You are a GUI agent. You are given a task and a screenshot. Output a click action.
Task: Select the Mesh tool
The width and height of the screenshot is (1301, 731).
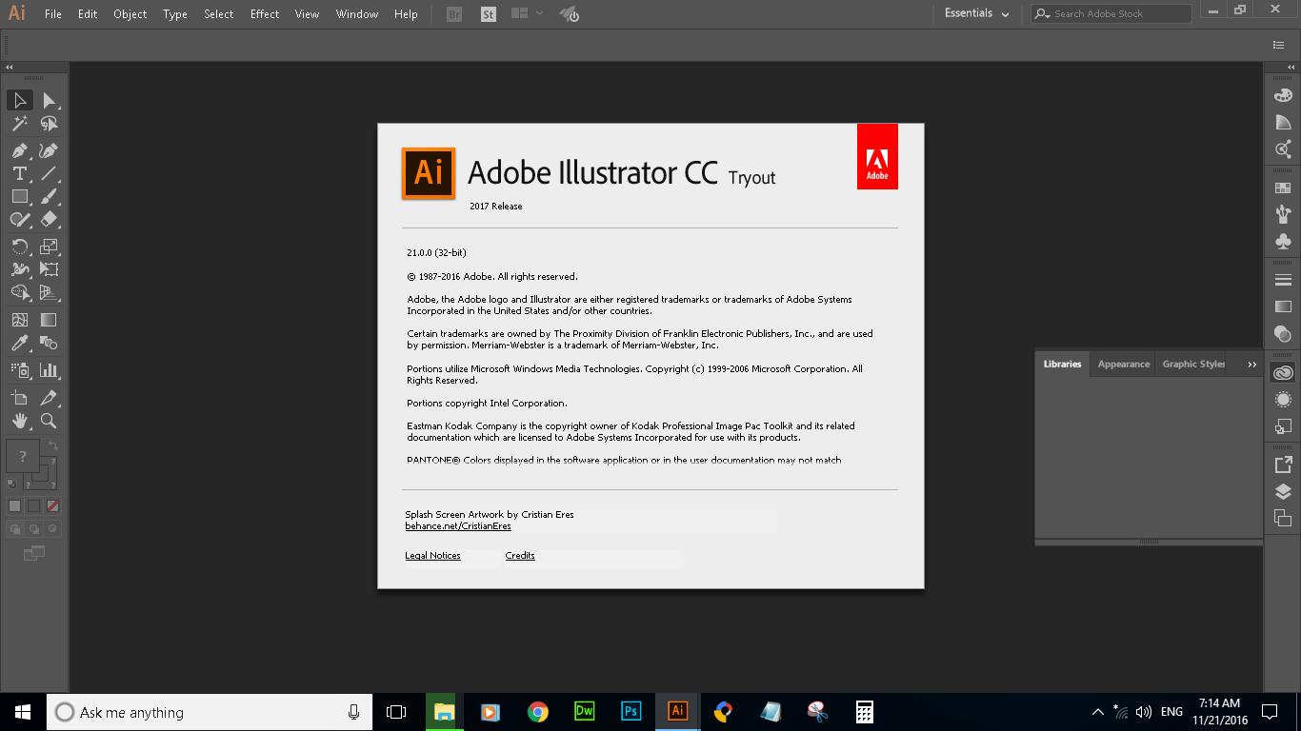click(20, 320)
